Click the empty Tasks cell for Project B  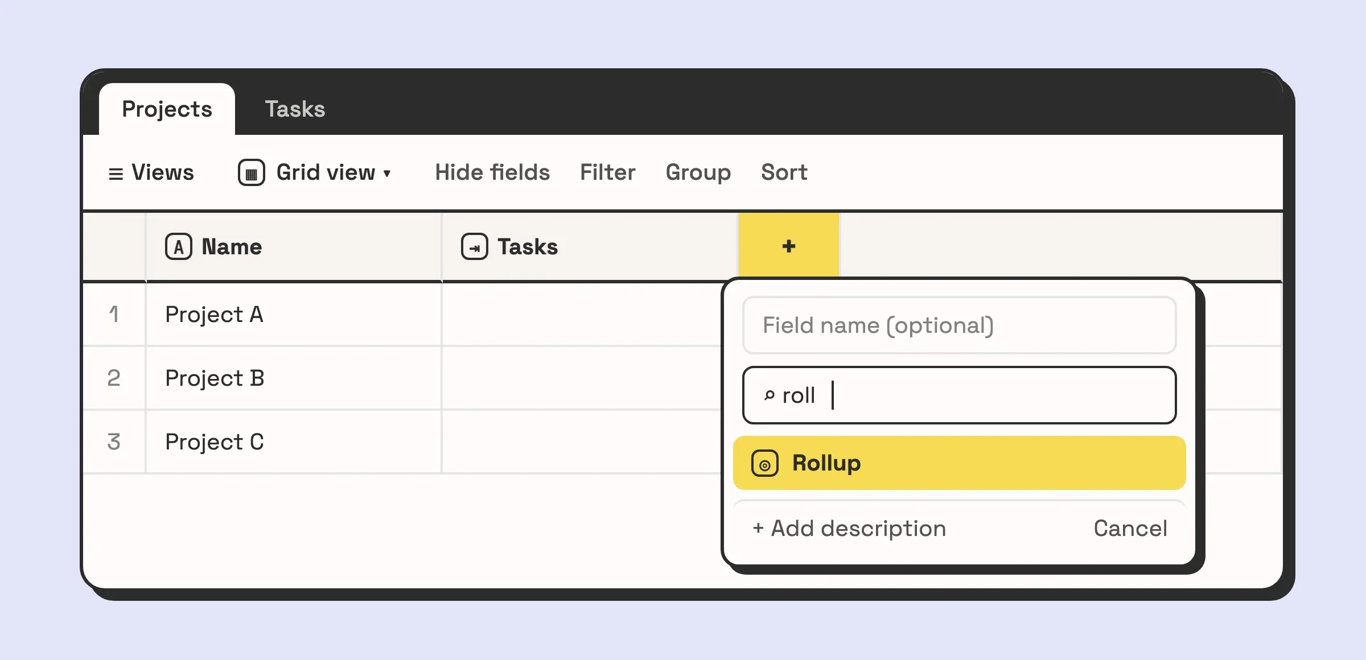[582, 378]
